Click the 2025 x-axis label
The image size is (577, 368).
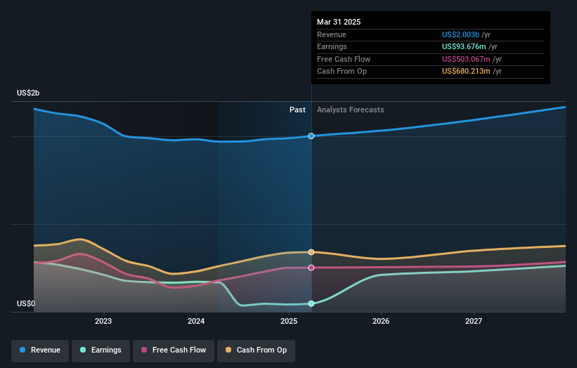(289, 322)
